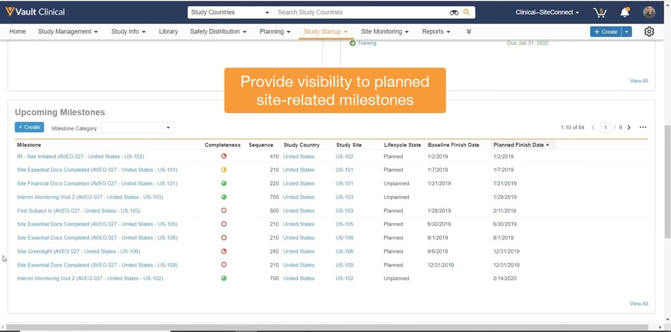Click green completeness icon for Interim Monitoring Visit 2 US-102
This screenshot has width=671, height=332.
tap(224, 279)
